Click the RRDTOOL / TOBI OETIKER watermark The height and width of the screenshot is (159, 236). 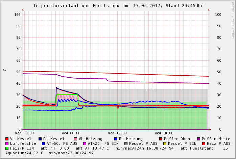pos(233,20)
